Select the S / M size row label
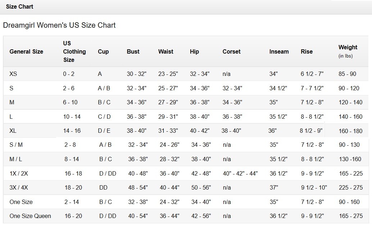372x227 pixels. (16, 145)
